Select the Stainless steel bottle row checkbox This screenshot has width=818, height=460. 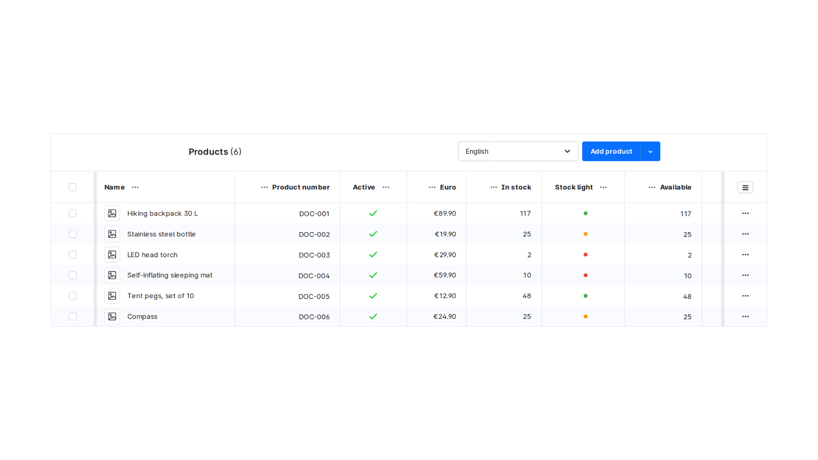(x=73, y=234)
